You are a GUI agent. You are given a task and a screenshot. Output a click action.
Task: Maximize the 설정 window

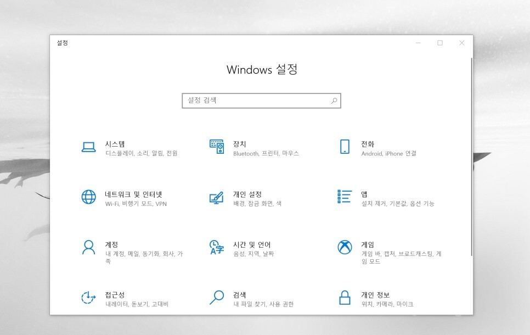(440, 43)
